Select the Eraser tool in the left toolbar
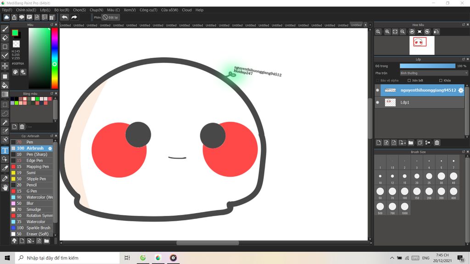470x264 pixels. 5,38
